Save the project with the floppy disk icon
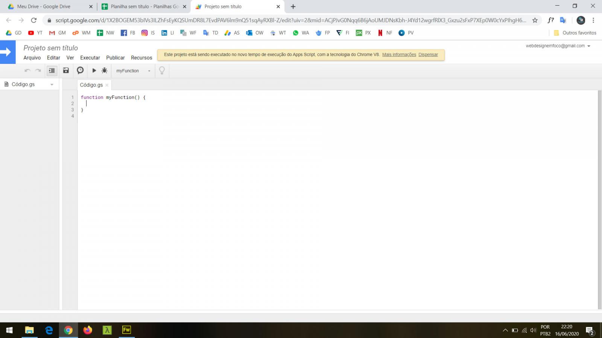Screen dimensions: 602x338 66,71
